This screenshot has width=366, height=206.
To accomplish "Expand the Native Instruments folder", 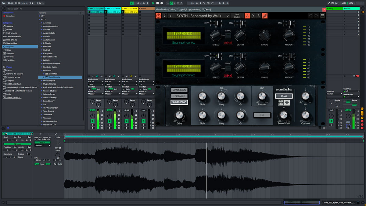I will [42, 63].
